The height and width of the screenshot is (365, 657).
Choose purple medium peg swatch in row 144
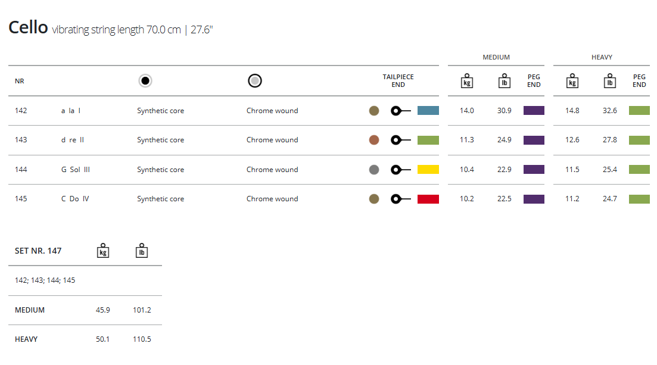pyautogui.click(x=534, y=170)
